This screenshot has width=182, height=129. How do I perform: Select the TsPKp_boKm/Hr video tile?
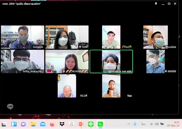[x=22, y=62]
